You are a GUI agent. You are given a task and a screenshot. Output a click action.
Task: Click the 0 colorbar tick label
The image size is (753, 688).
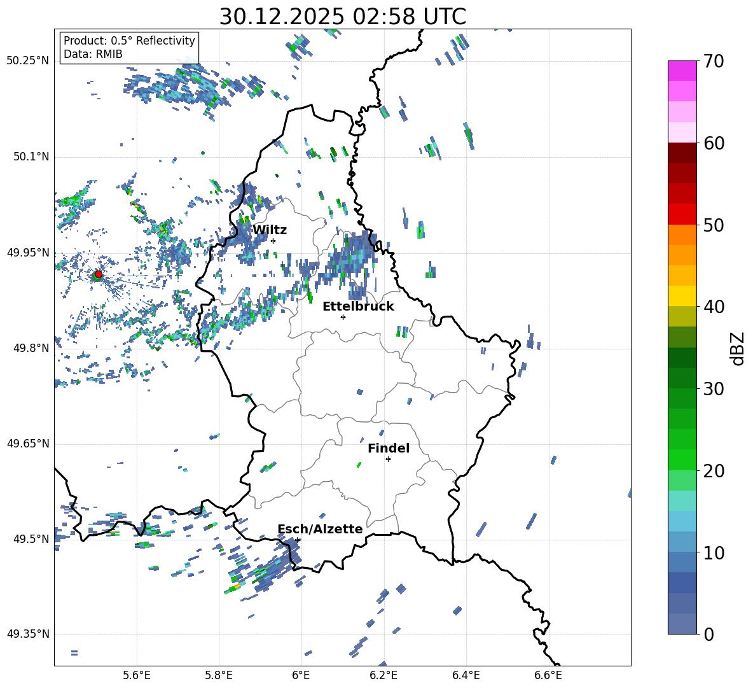click(708, 634)
